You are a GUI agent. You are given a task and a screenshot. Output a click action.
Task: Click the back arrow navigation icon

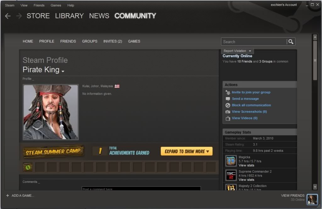click(8, 16)
